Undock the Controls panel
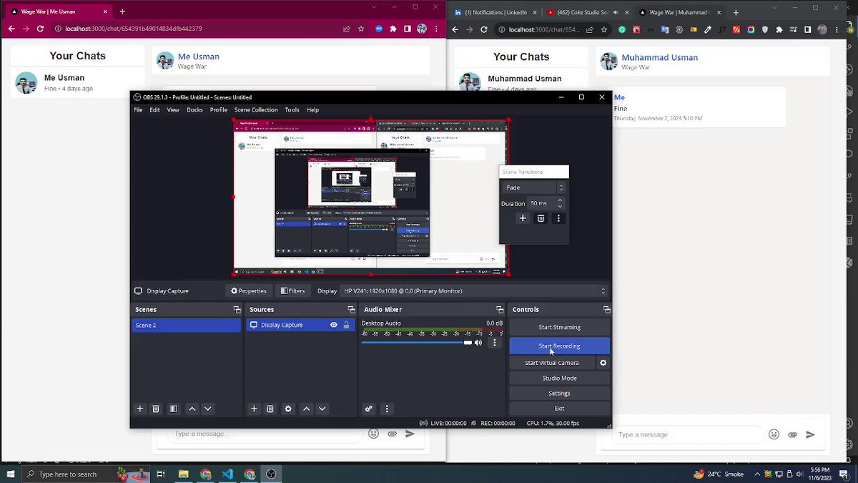The image size is (858, 483). point(606,309)
